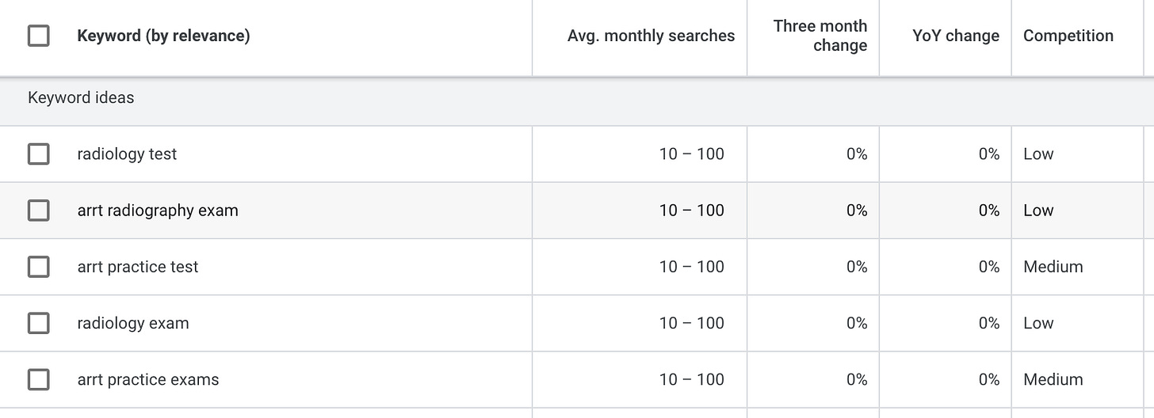
Task: Tick the checkbox for radiology test
Action: (x=38, y=154)
